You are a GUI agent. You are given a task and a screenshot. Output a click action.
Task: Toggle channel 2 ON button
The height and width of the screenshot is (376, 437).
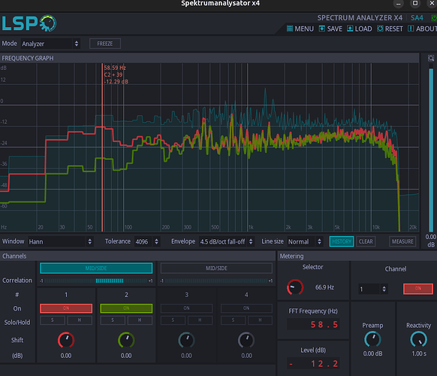pos(126,308)
